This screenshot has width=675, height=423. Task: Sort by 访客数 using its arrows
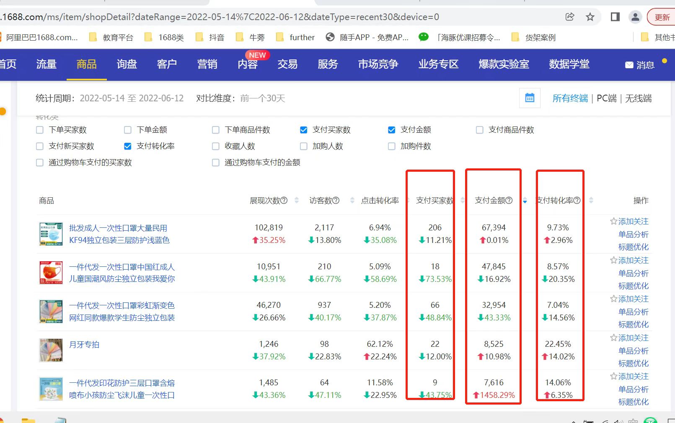(352, 201)
